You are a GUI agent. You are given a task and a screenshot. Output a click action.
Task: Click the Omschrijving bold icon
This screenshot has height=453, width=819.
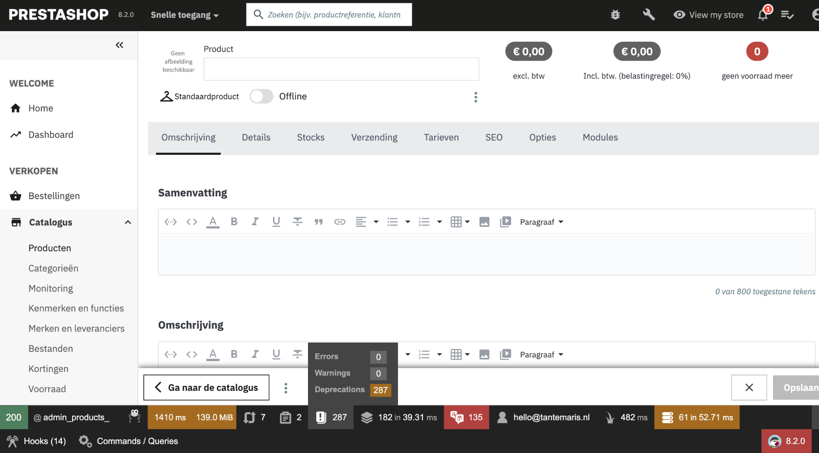(x=234, y=354)
